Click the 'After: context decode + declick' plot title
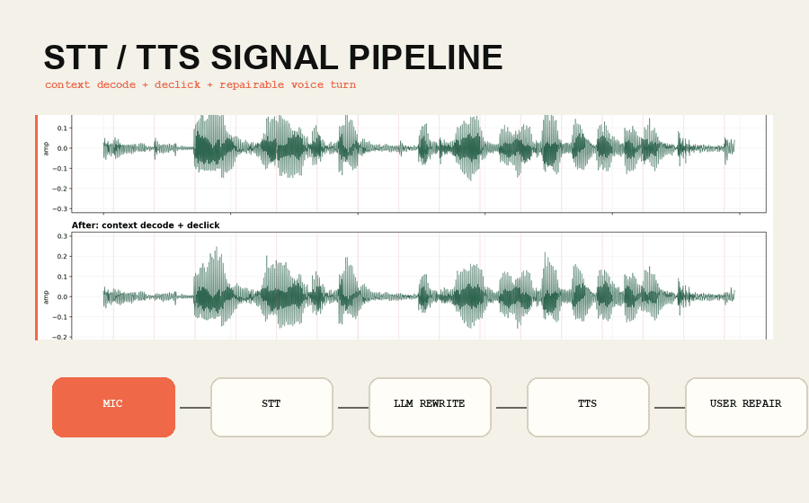Viewport: 809px width, 503px height. 146,225
